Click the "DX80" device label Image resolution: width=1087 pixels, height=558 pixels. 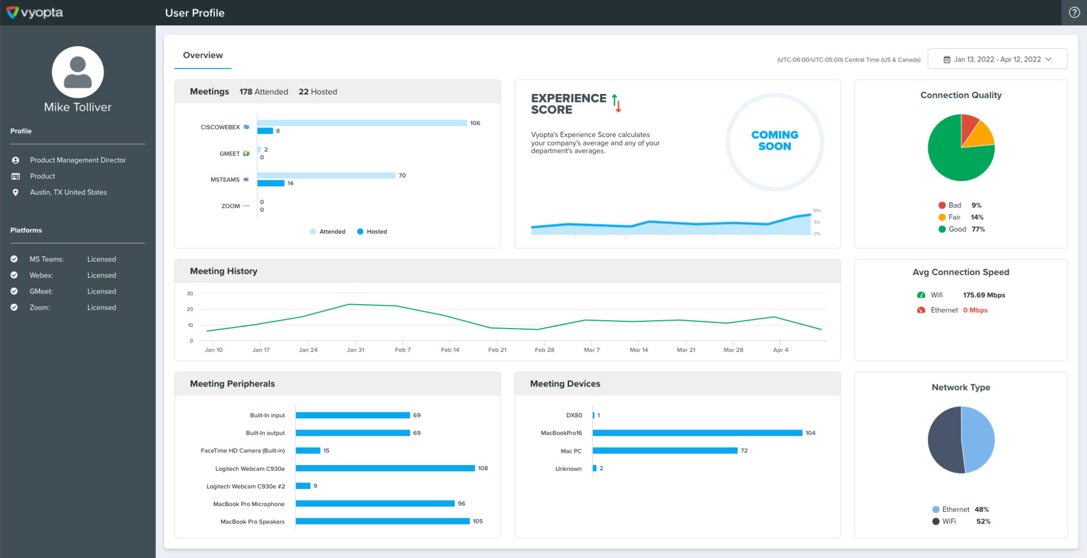coord(574,415)
